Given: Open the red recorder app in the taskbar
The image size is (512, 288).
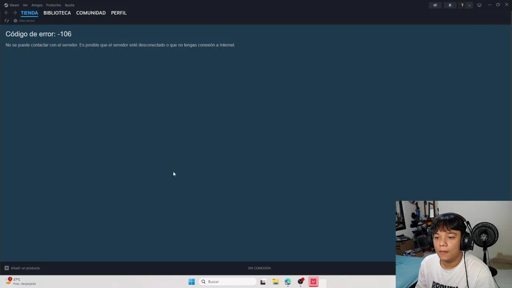Looking at the screenshot, I should tap(314, 282).
